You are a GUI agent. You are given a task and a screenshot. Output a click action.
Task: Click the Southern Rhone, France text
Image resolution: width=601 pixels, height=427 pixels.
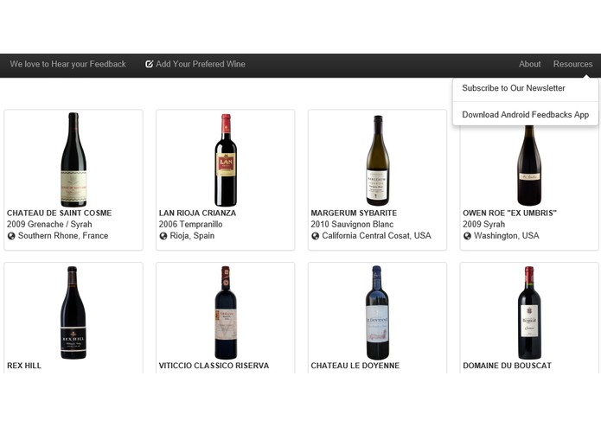coord(63,236)
